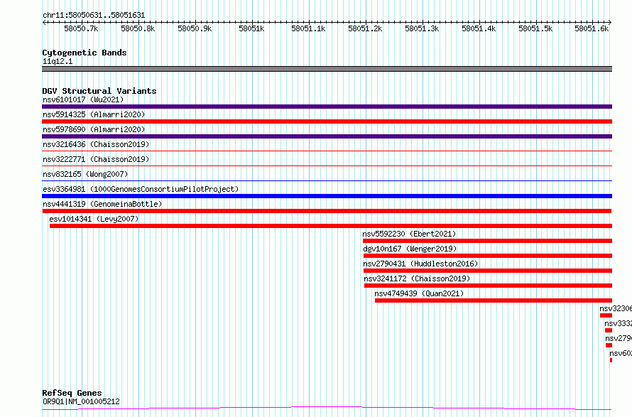The height and width of the screenshot is (417, 632).
Task: Click the 58050.7k ruler tick label
Action: click(x=81, y=28)
